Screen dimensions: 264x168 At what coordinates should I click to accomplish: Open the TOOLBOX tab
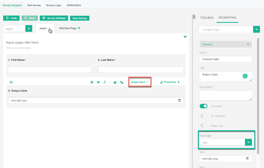pyautogui.click(x=207, y=18)
